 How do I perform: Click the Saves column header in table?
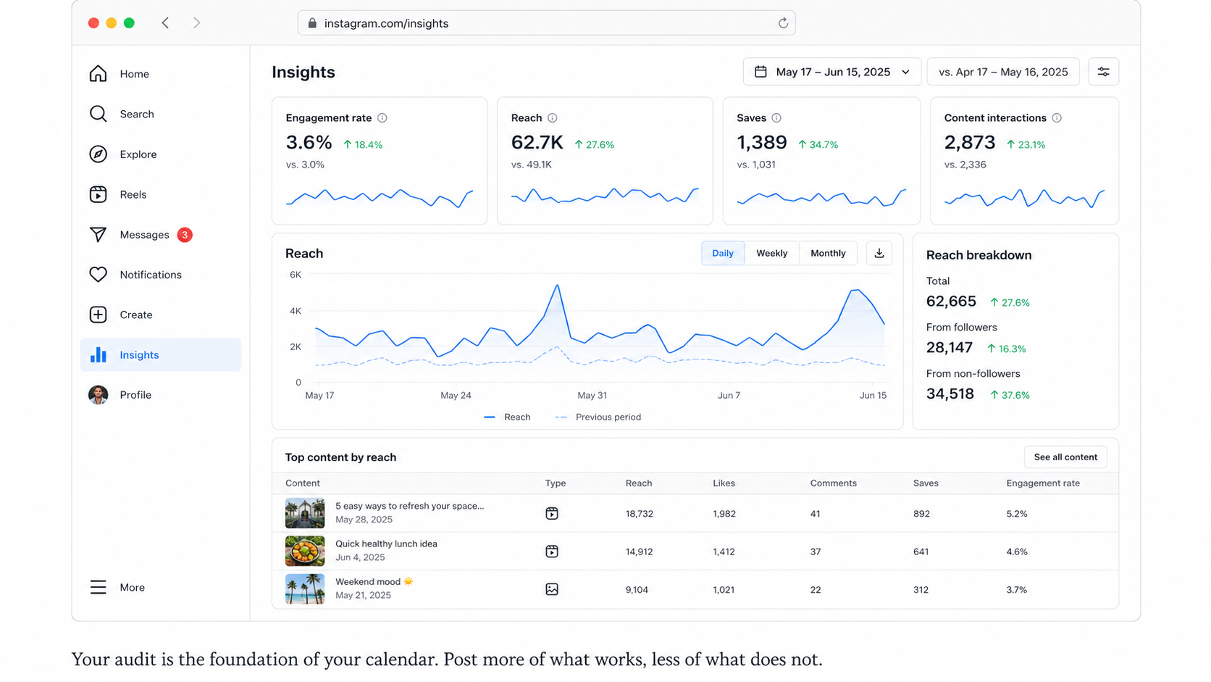click(x=926, y=483)
